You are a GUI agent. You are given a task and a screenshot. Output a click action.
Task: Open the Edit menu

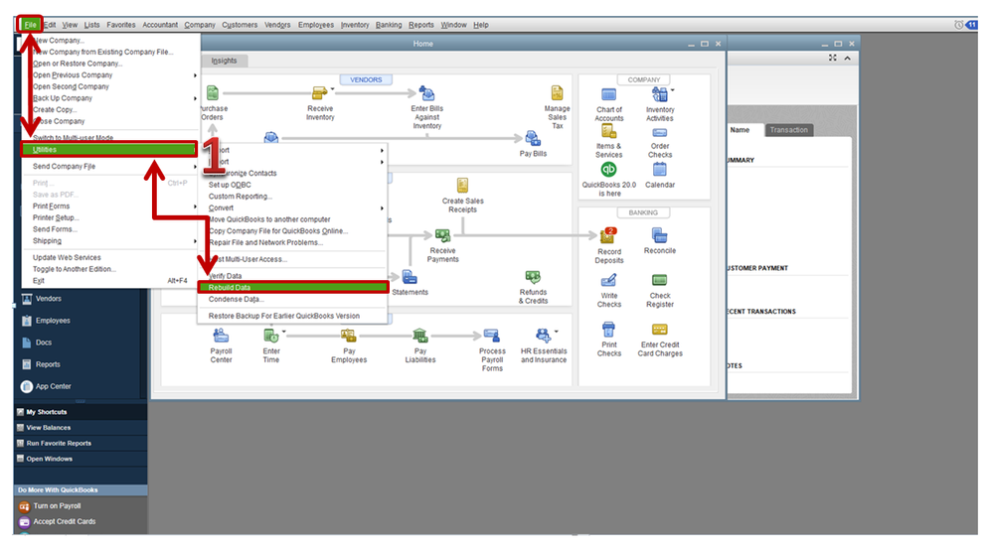pos(50,25)
